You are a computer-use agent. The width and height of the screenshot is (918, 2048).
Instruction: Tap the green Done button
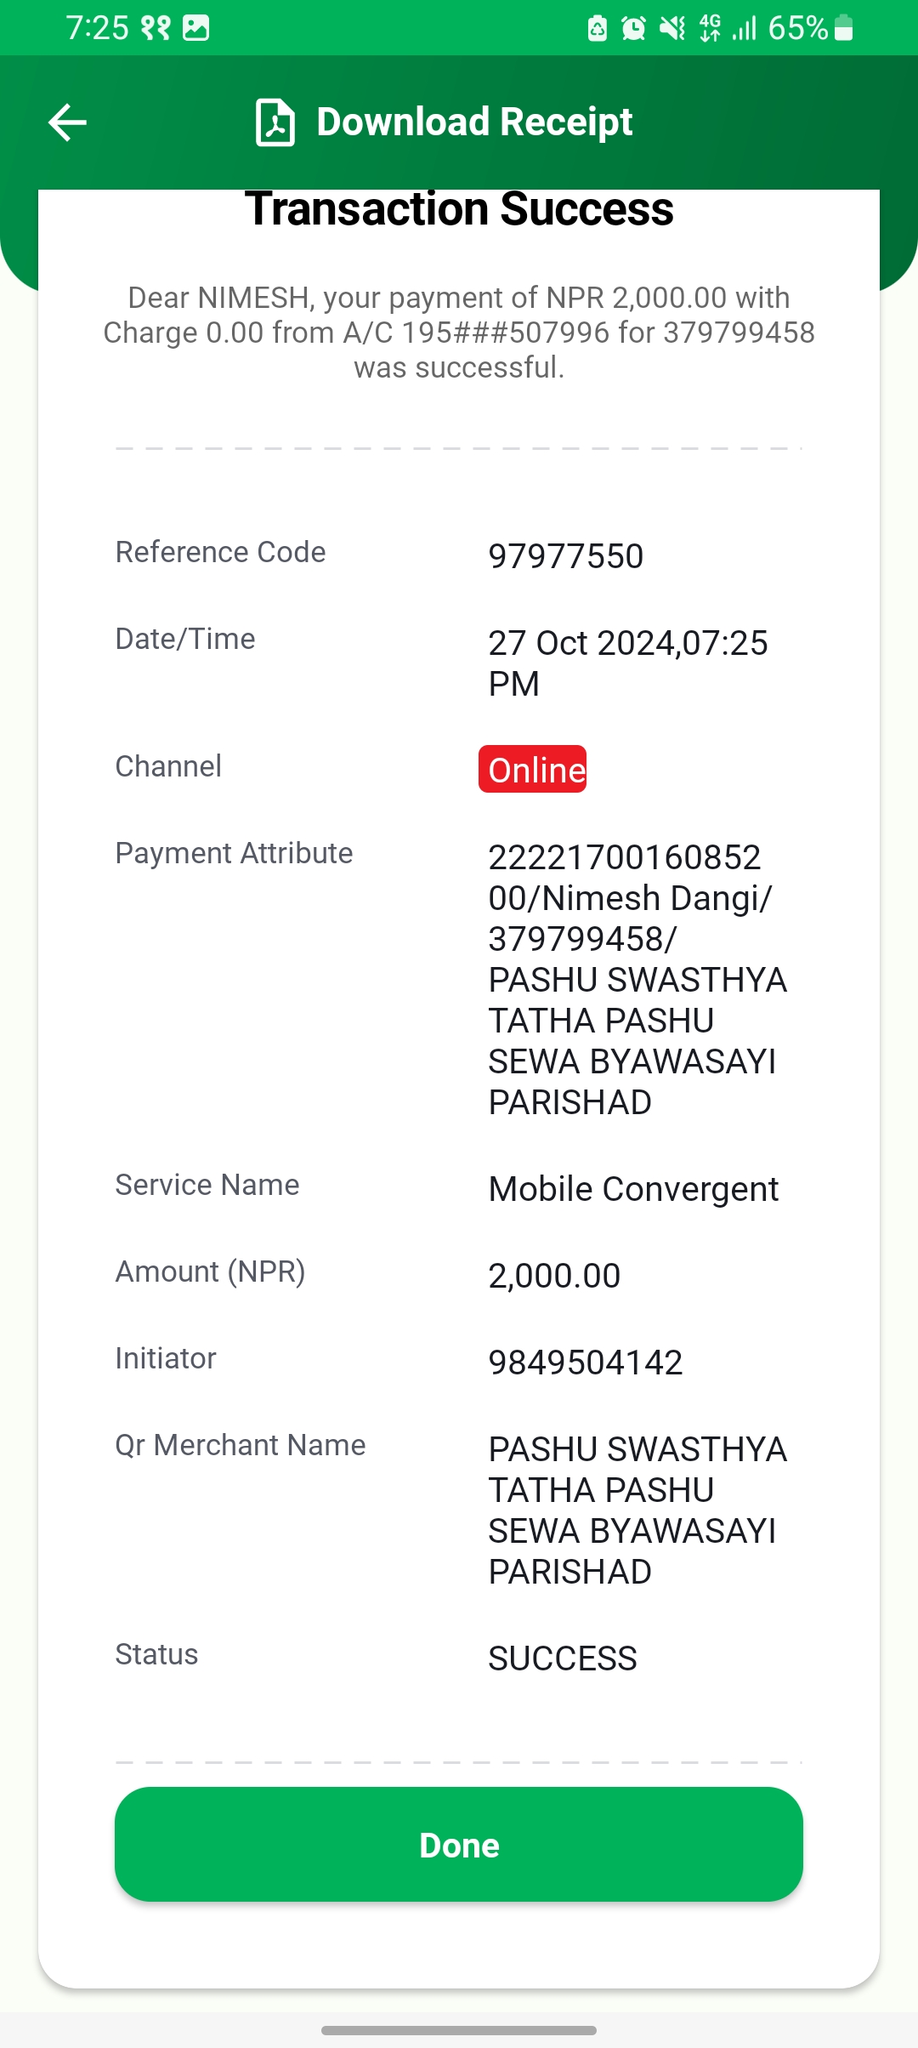coord(459,1845)
